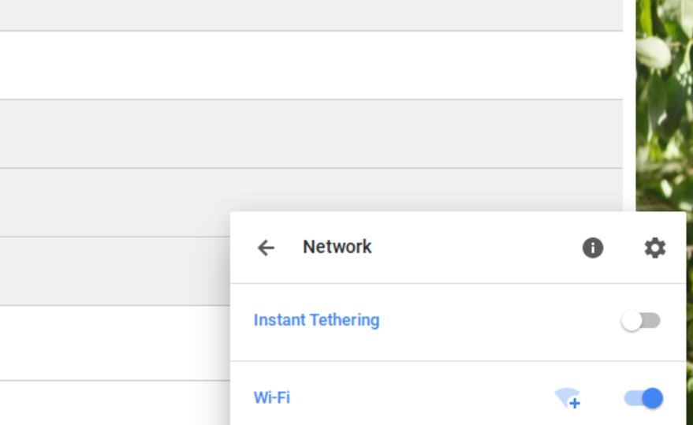Turn off the Wi-Fi toggle
Viewport: 693px width, 425px height.
pos(643,398)
